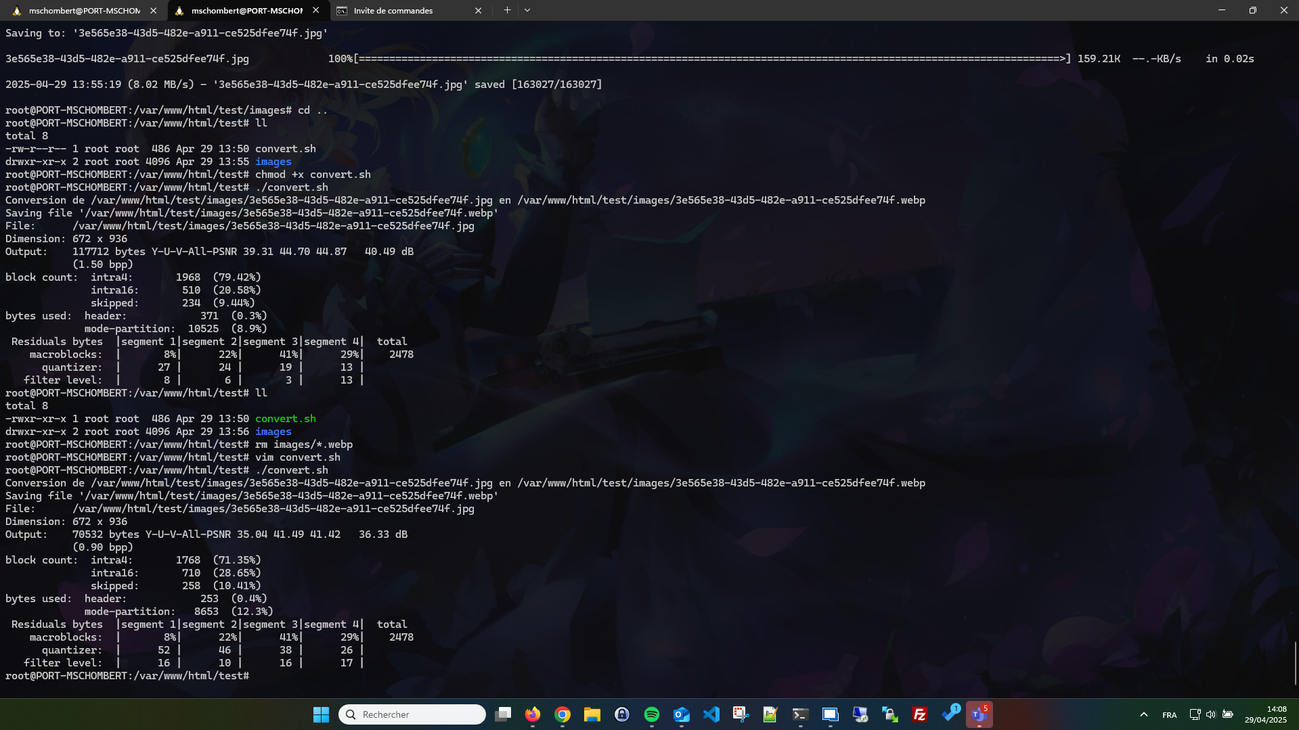1299x730 pixels.
Task: Open Outlook from the taskbar
Action: (681, 714)
